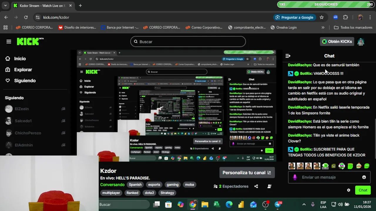Show hidden system tray icons chevron
This screenshot has height=211, width=376.
click(304, 205)
